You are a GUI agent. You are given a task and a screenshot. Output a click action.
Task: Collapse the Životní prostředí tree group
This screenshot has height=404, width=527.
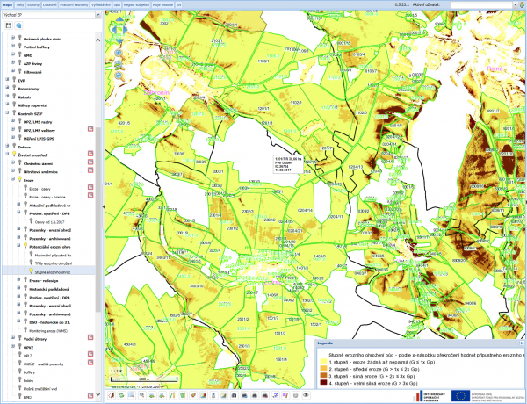[x=6, y=155]
